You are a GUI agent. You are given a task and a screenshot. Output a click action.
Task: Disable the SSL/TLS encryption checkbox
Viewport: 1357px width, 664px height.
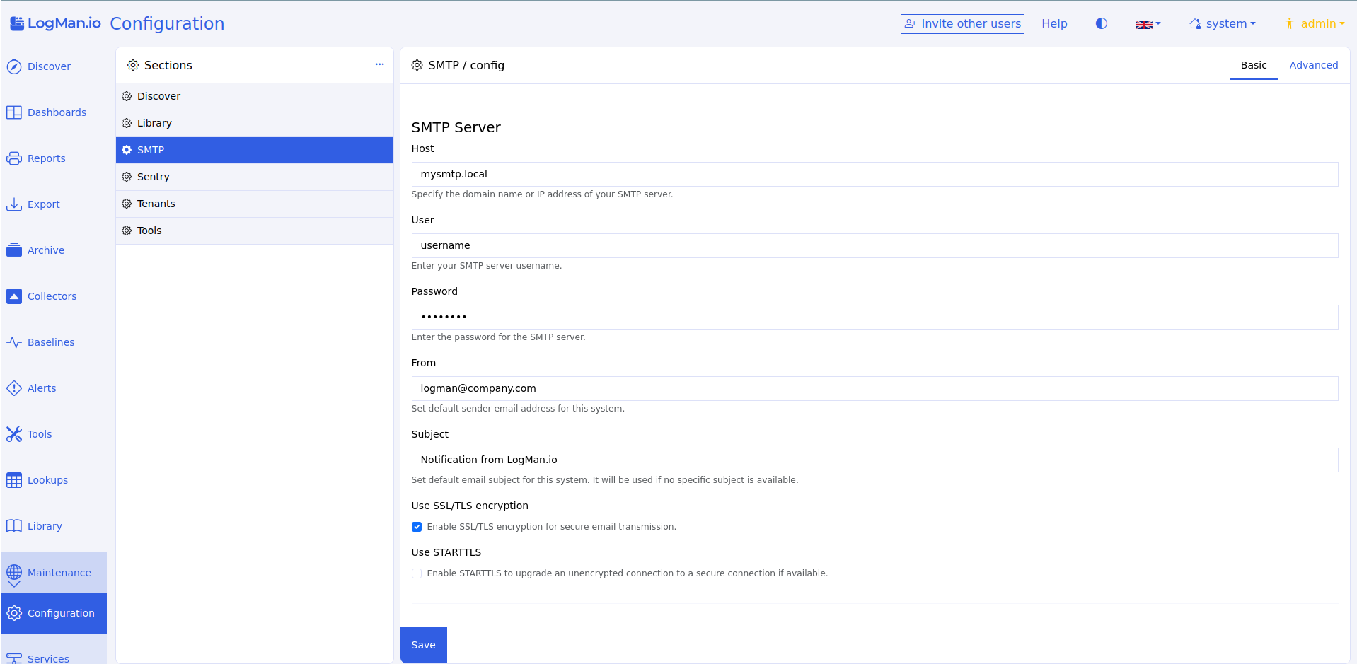pyautogui.click(x=417, y=527)
